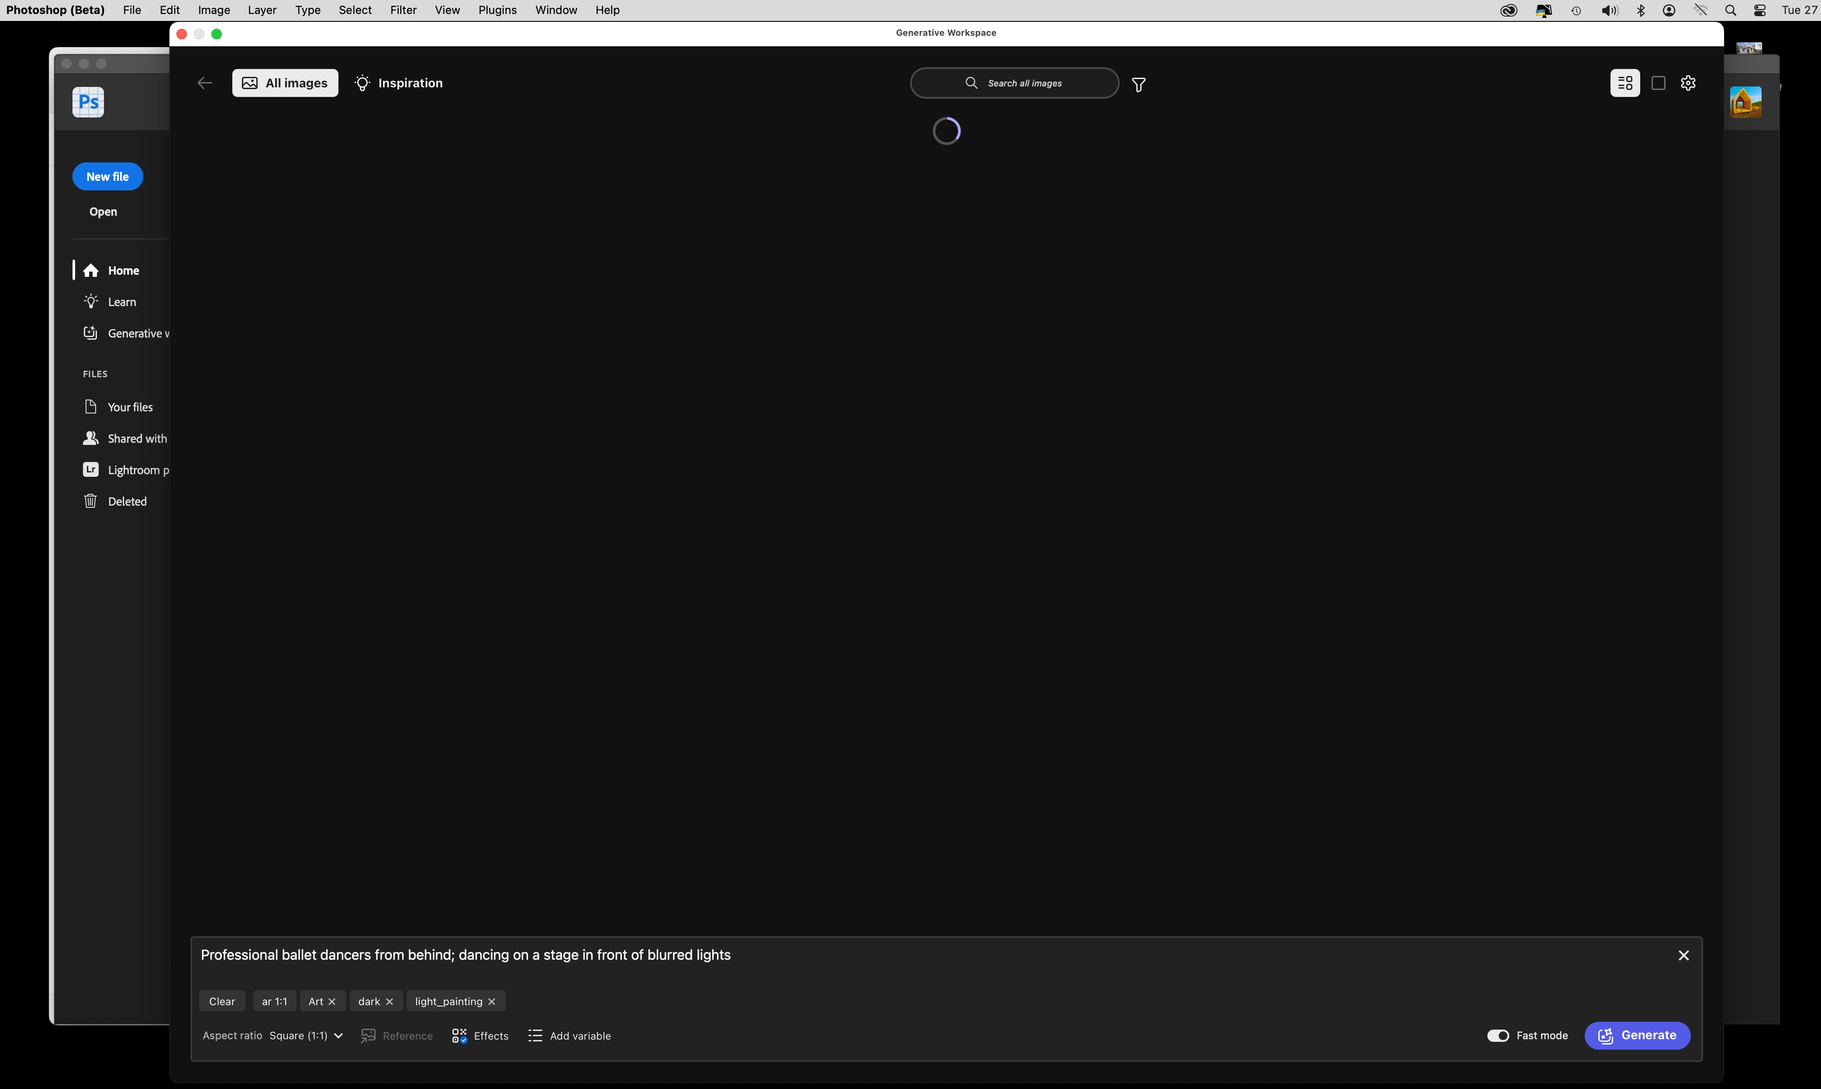This screenshot has width=1821, height=1089.
Task: Open macOS Spotlight search icon
Action: point(1730,10)
